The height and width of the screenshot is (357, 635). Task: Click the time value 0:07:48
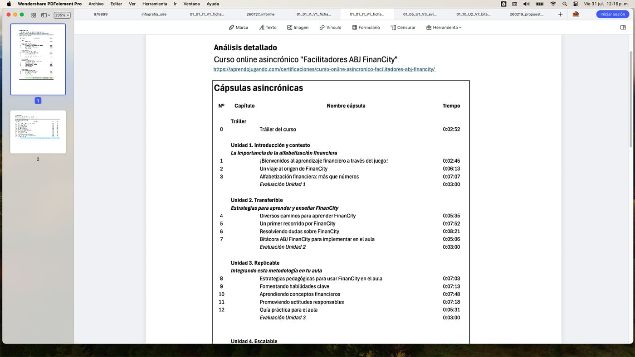coord(451,294)
